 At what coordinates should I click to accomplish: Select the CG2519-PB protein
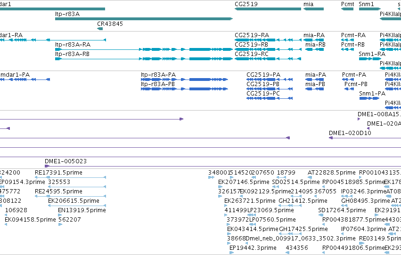270,89
